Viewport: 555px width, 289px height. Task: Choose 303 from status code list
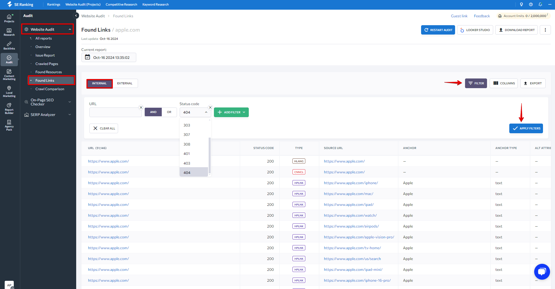point(194,125)
